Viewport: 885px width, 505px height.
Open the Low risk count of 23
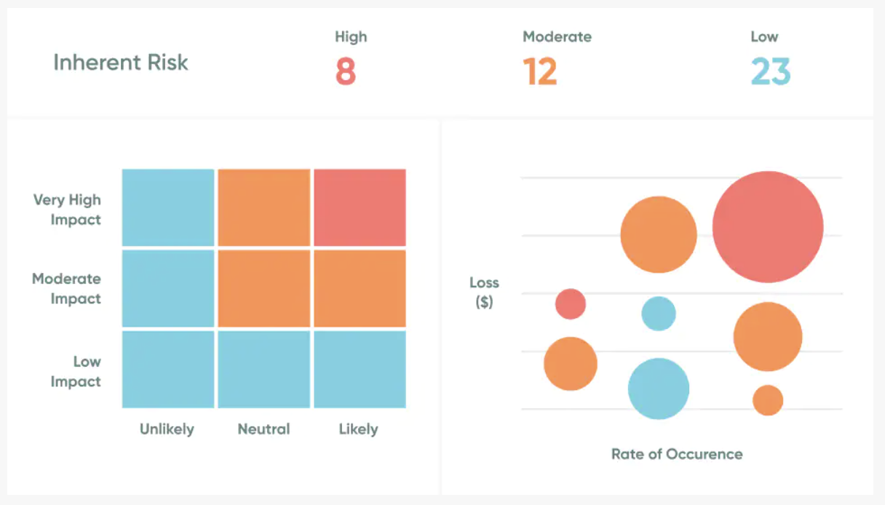[770, 71]
